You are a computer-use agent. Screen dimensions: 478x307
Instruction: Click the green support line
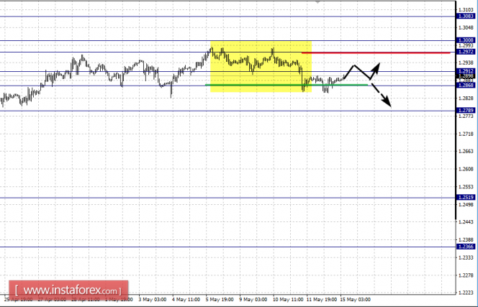click(x=287, y=85)
